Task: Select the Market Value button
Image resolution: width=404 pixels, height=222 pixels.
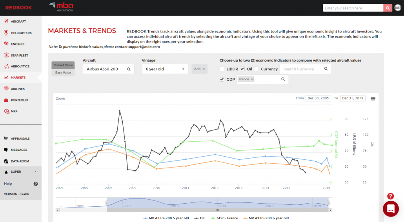Action: 63,65
